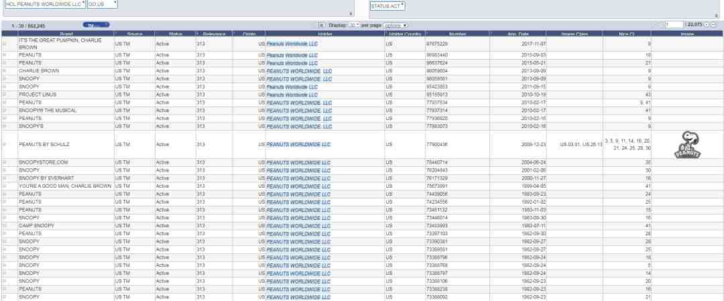
Task: Click brand text 'SNOOPYS'
Action: pyautogui.click(x=31, y=127)
